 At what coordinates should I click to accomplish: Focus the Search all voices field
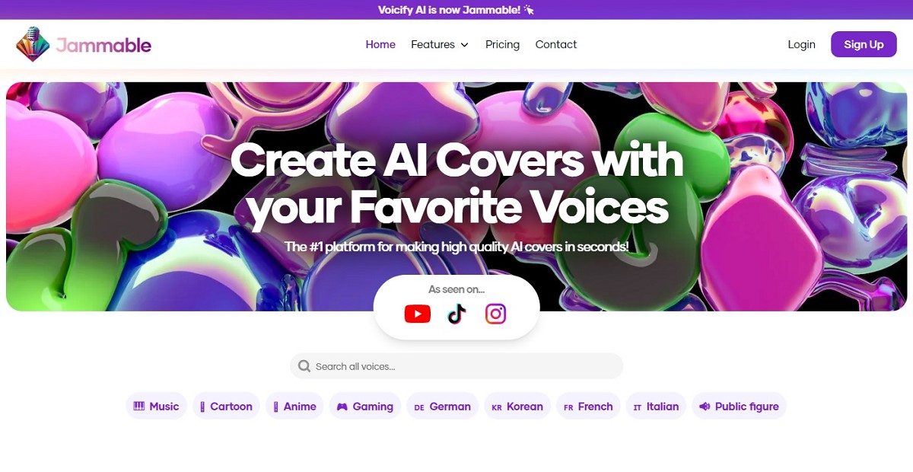(456, 366)
